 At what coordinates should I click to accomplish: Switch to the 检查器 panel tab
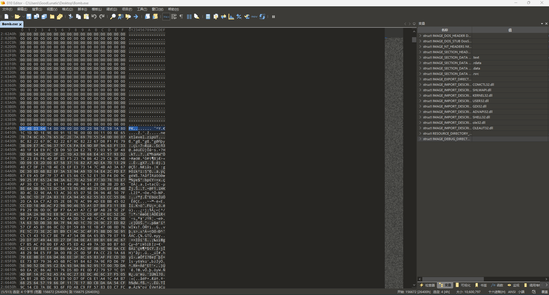point(427,285)
